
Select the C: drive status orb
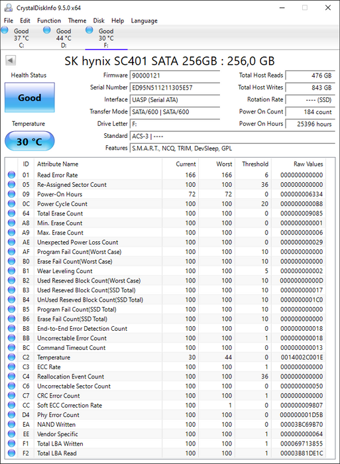point(5,30)
